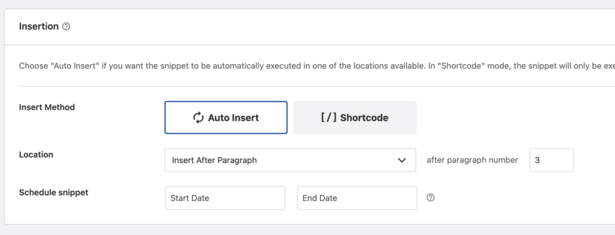Show the help icon next to End Date
This screenshot has height=235, width=615.
pyautogui.click(x=431, y=198)
